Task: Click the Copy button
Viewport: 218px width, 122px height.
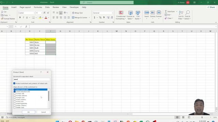Action: pyautogui.click(x=4, y=15)
